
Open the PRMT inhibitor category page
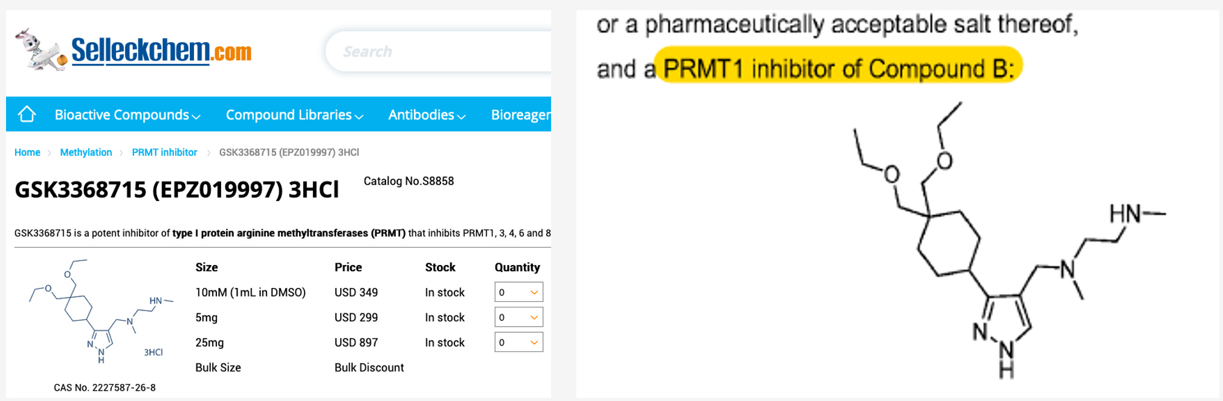click(x=164, y=152)
